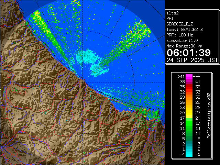Click the SEAICE2_B_Z product name
This screenshot has height=165, width=220.
point(180,24)
